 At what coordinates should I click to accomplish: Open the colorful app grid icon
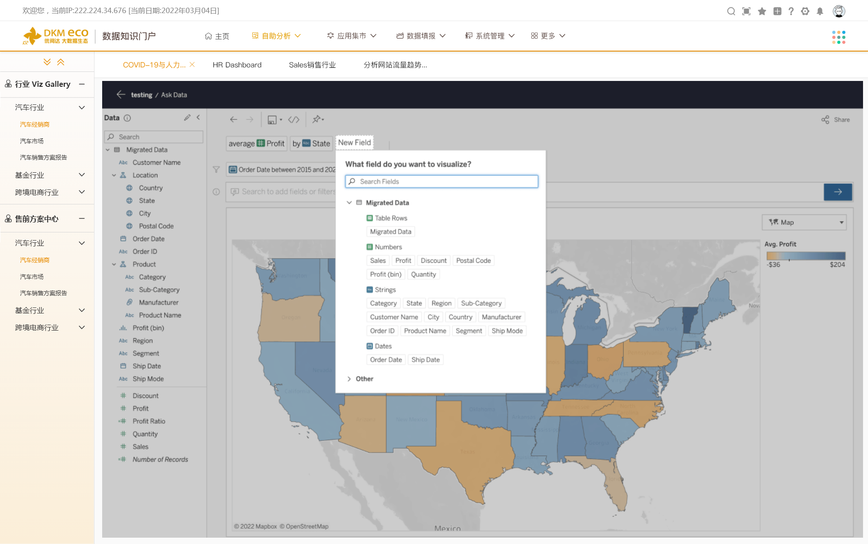839,37
